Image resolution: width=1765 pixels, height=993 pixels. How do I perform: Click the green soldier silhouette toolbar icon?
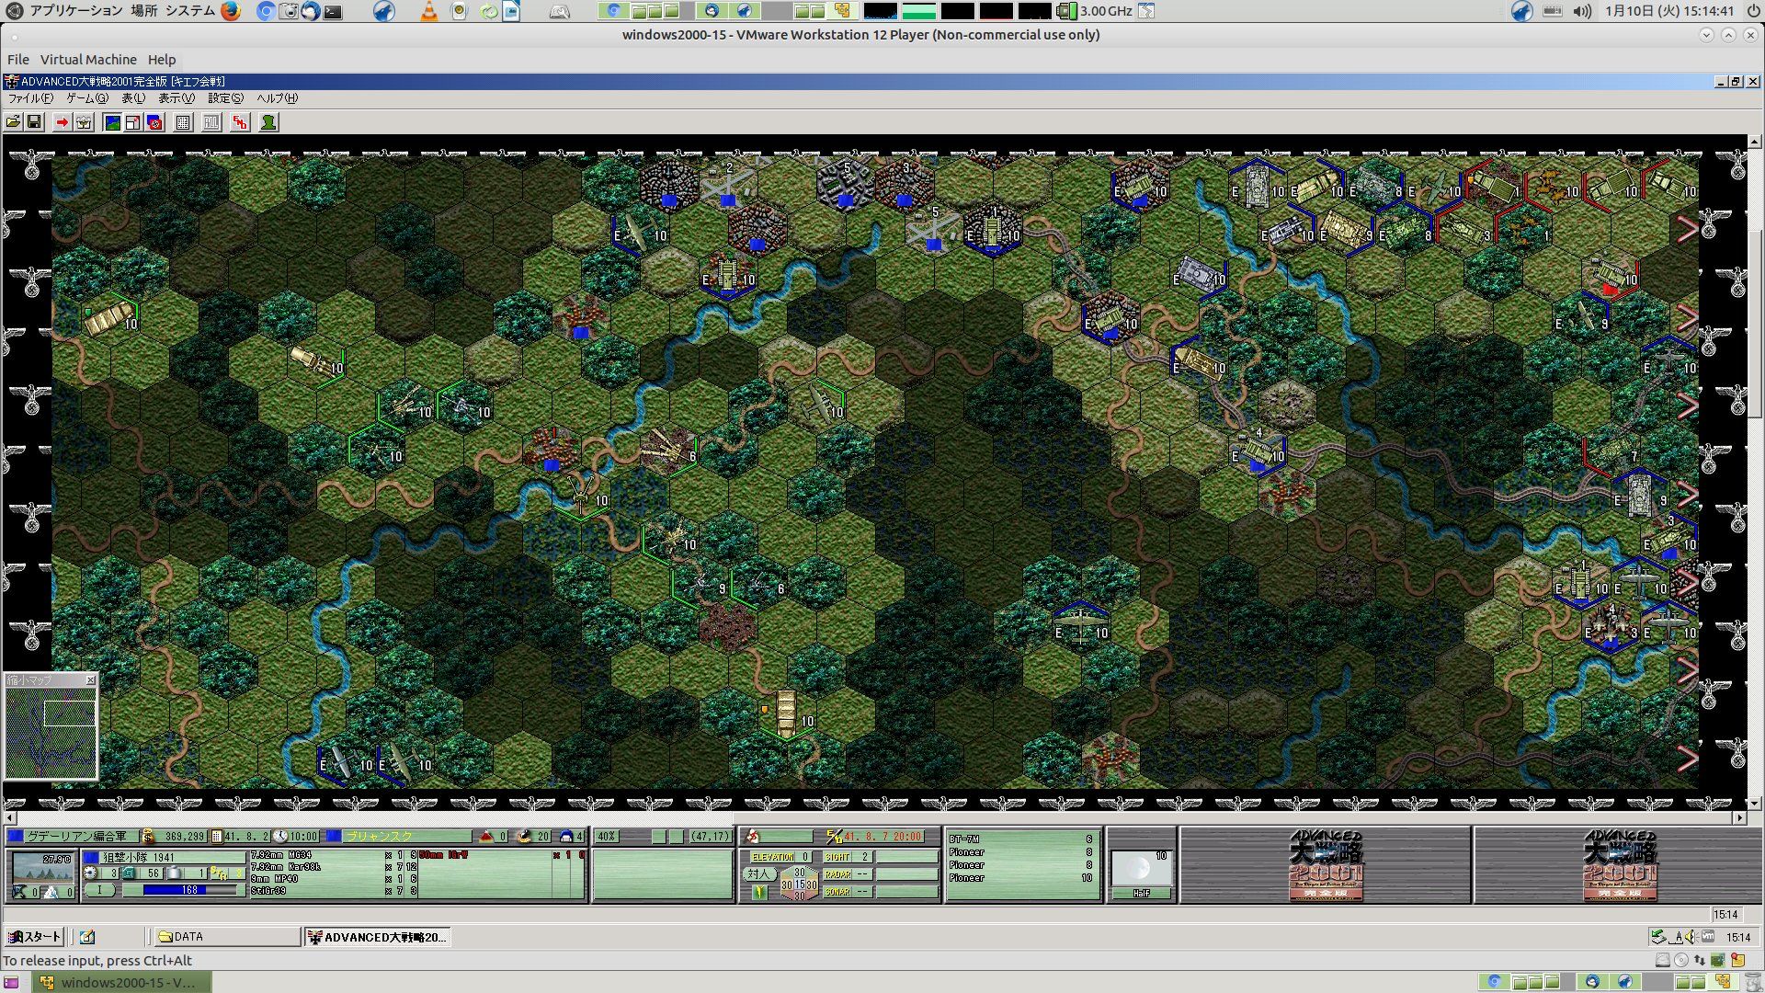[268, 122]
